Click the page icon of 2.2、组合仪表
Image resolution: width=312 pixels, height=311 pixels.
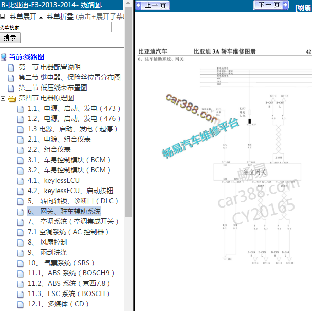point(20,150)
